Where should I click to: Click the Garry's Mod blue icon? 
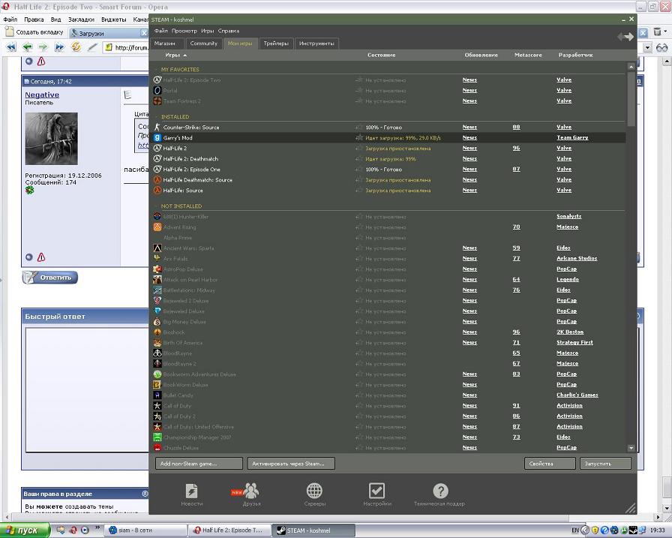click(x=157, y=137)
